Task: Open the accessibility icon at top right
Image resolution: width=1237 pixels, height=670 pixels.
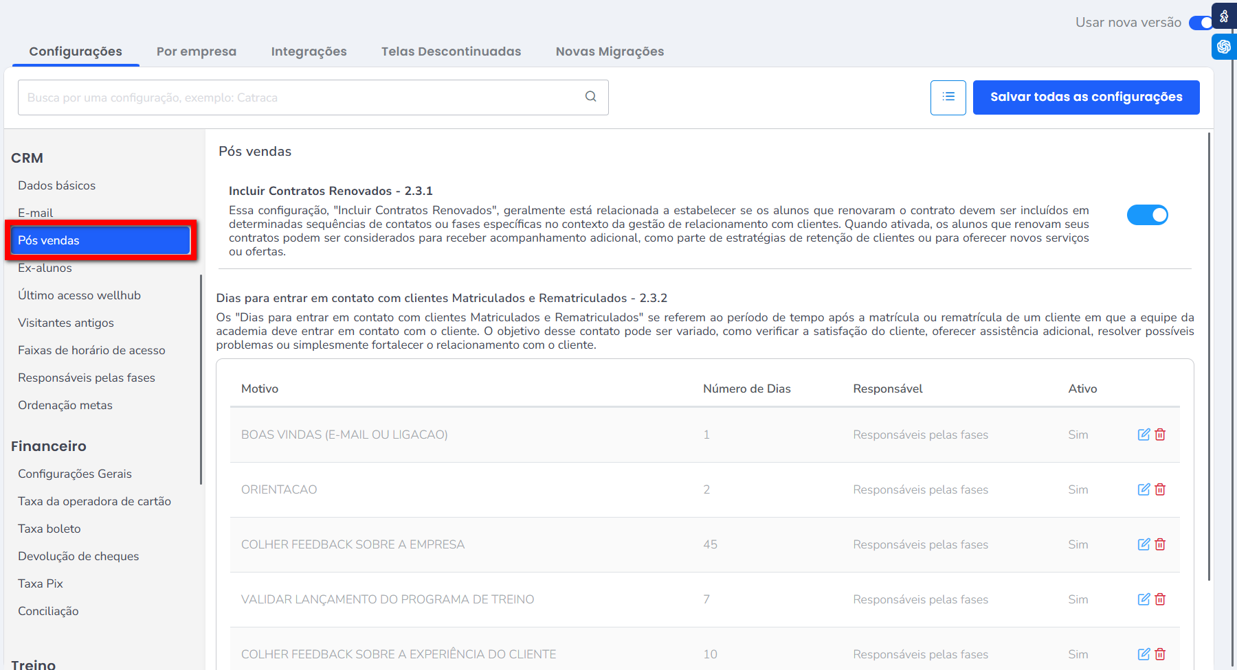Action: coord(1224,16)
